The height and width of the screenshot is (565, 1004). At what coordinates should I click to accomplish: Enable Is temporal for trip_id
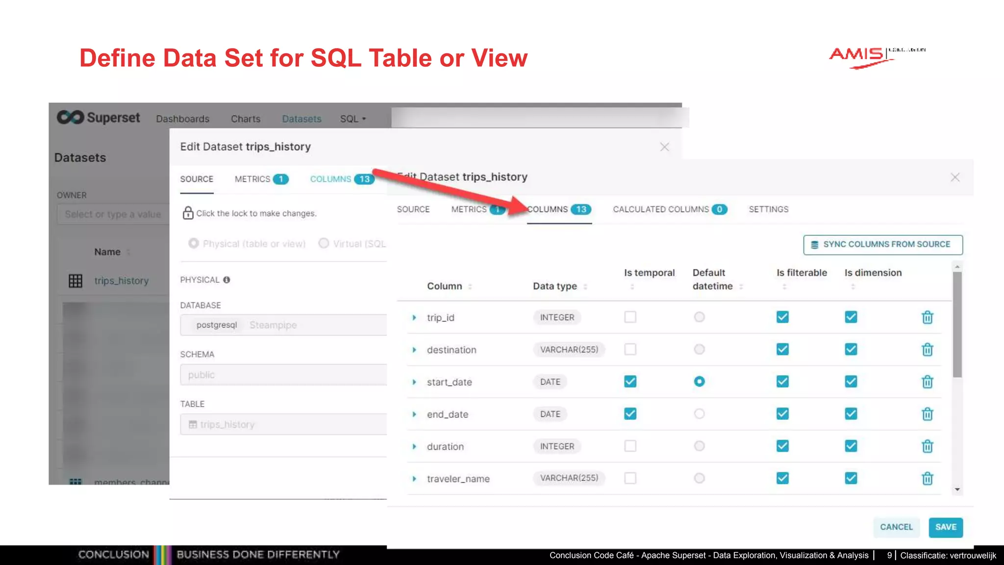(x=630, y=317)
